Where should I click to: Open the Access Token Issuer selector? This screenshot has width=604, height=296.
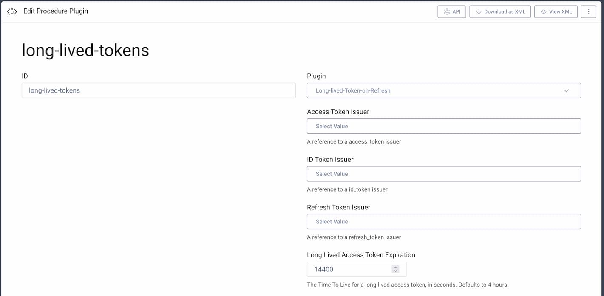444,126
